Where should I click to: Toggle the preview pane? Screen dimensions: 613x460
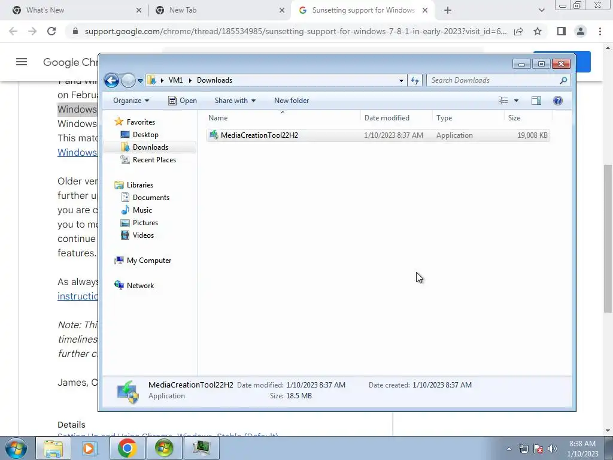(536, 101)
